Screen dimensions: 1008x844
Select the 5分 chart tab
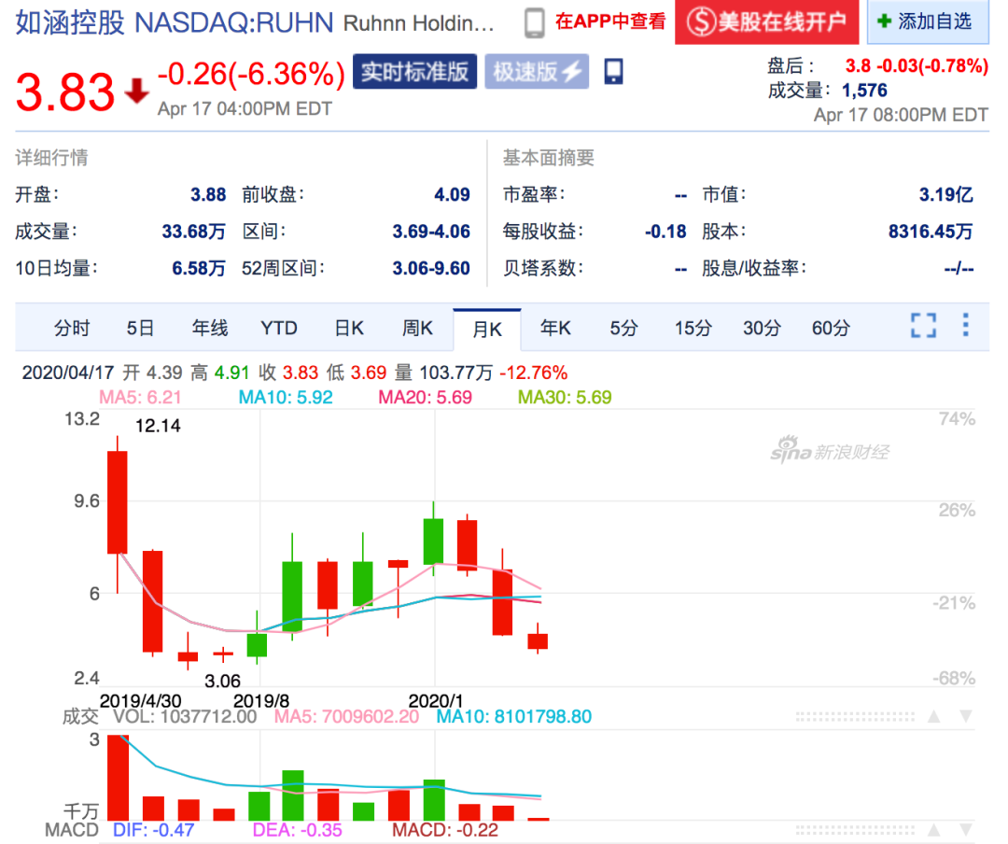[x=623, y=328]
